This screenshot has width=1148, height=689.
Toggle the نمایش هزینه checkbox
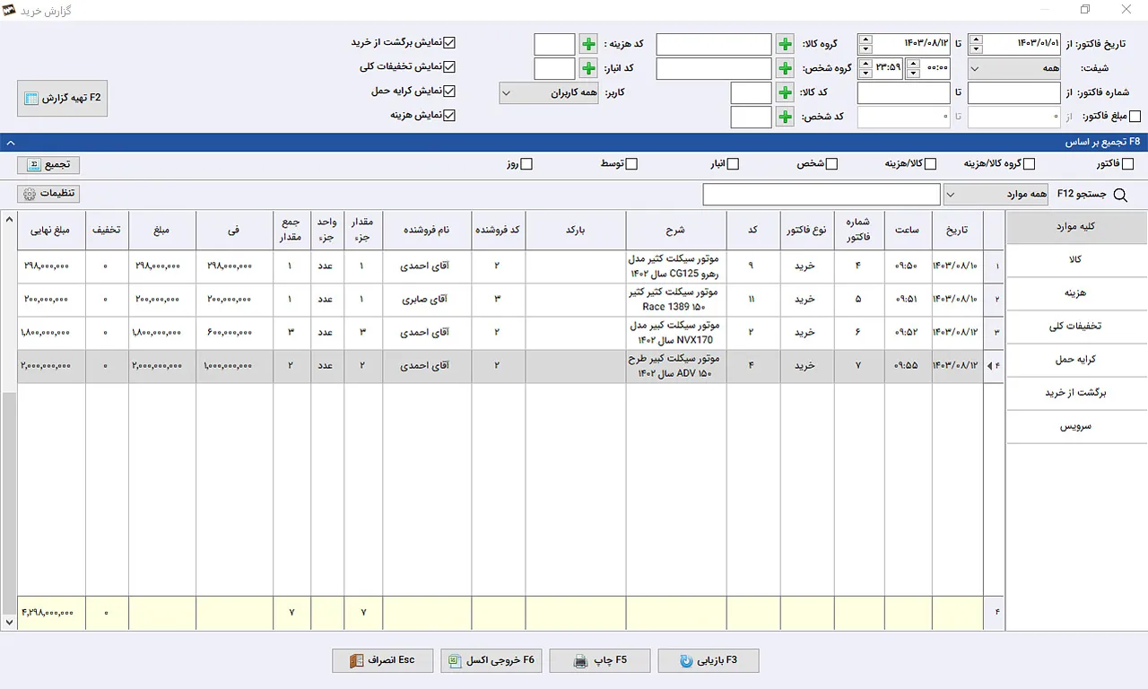[x=451, y=115]
